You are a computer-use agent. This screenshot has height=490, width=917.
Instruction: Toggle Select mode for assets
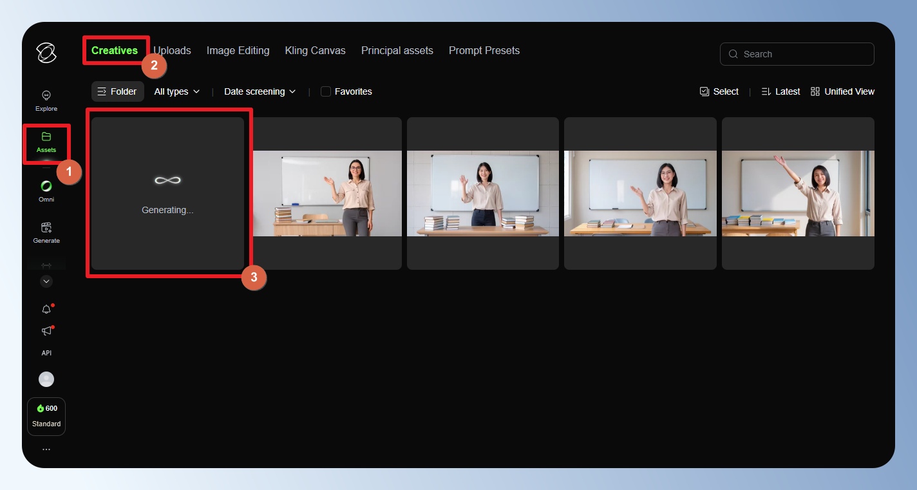(719, 91)
